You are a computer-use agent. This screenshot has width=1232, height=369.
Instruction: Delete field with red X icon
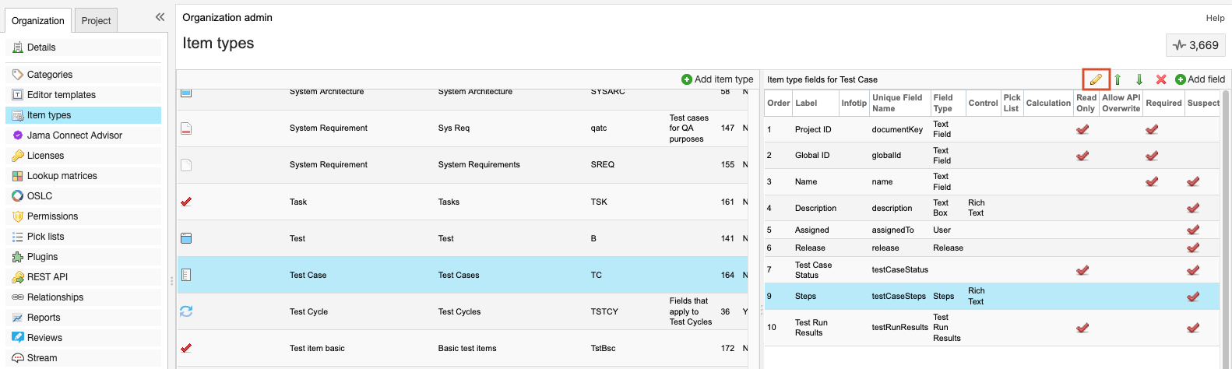point(1161,79)
